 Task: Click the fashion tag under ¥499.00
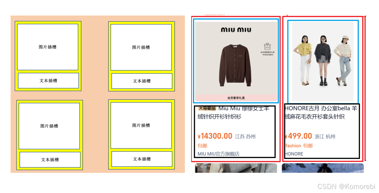click(293, 146)
